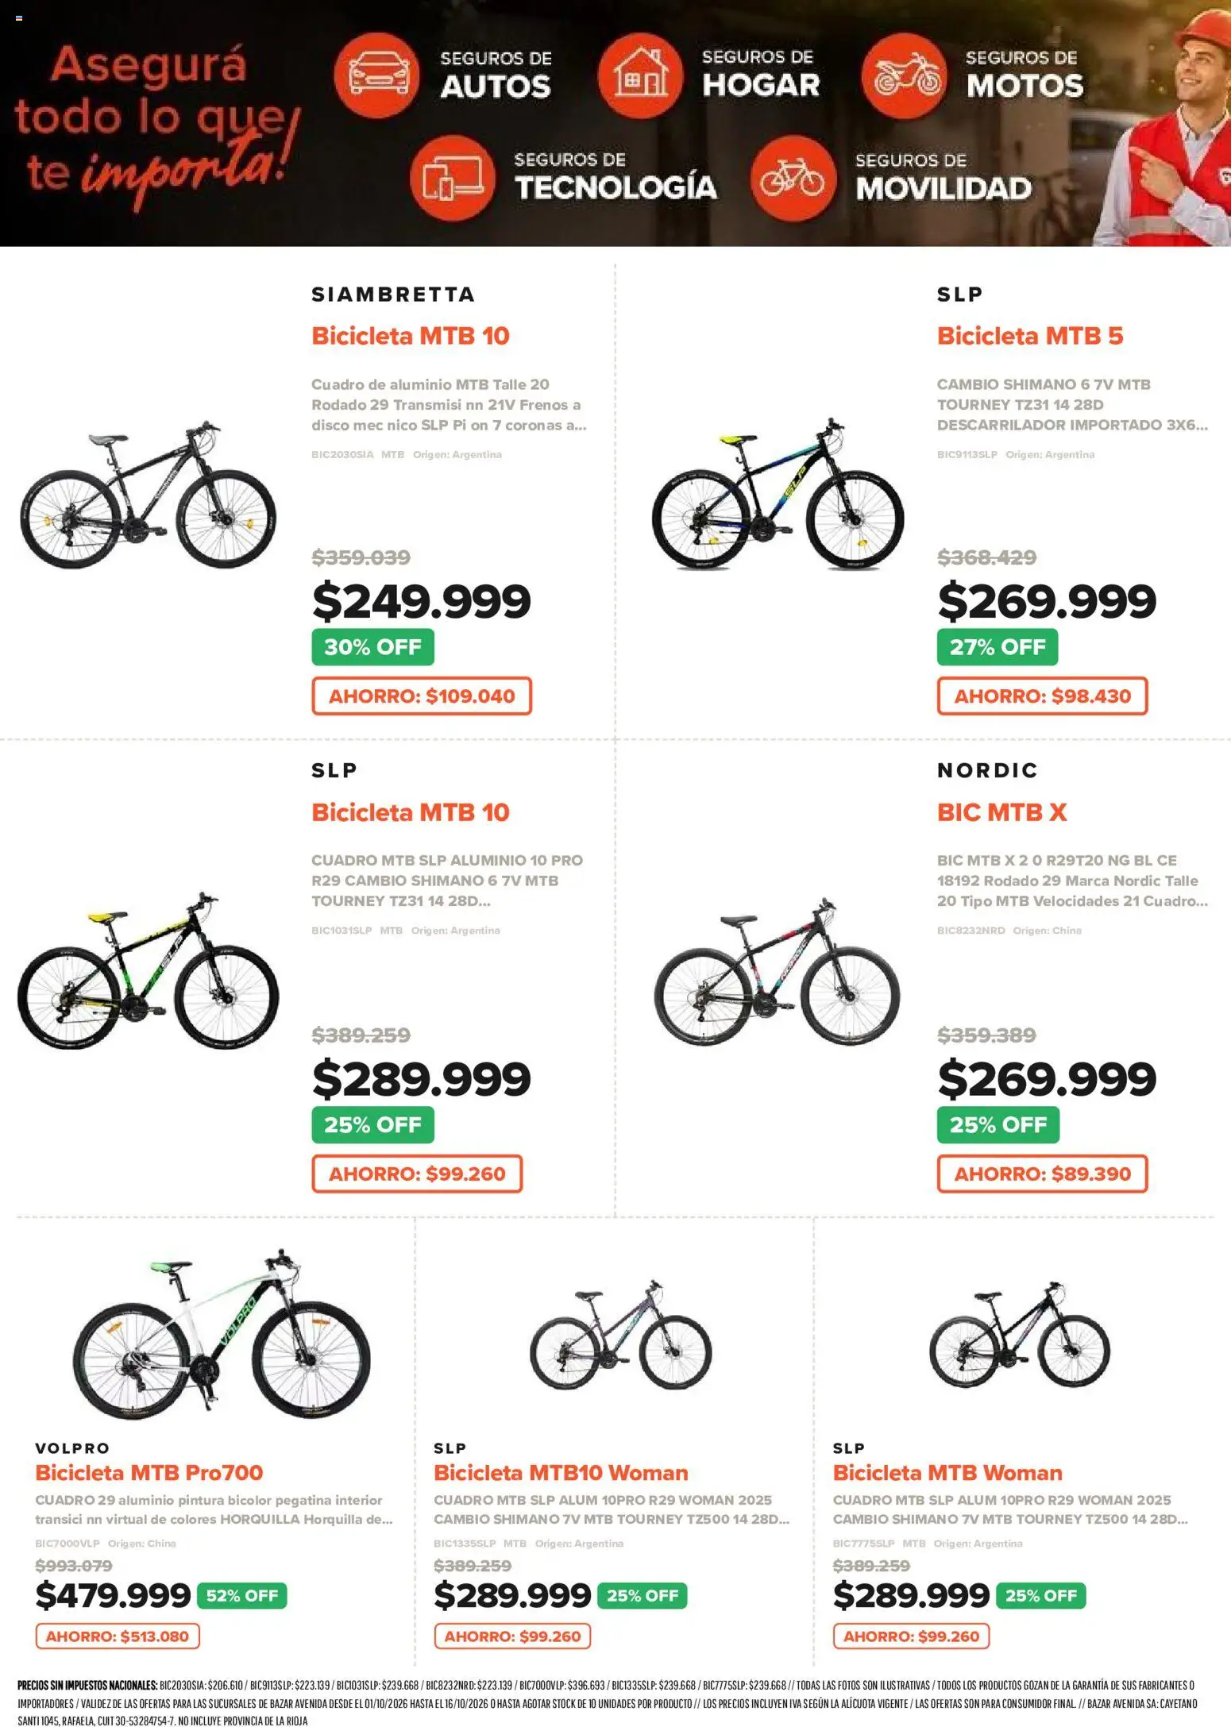Select the SLP MTB 5 bike picture
Image resolution: width=1231 pixels, height=1727 pixels.
(778, 494)
